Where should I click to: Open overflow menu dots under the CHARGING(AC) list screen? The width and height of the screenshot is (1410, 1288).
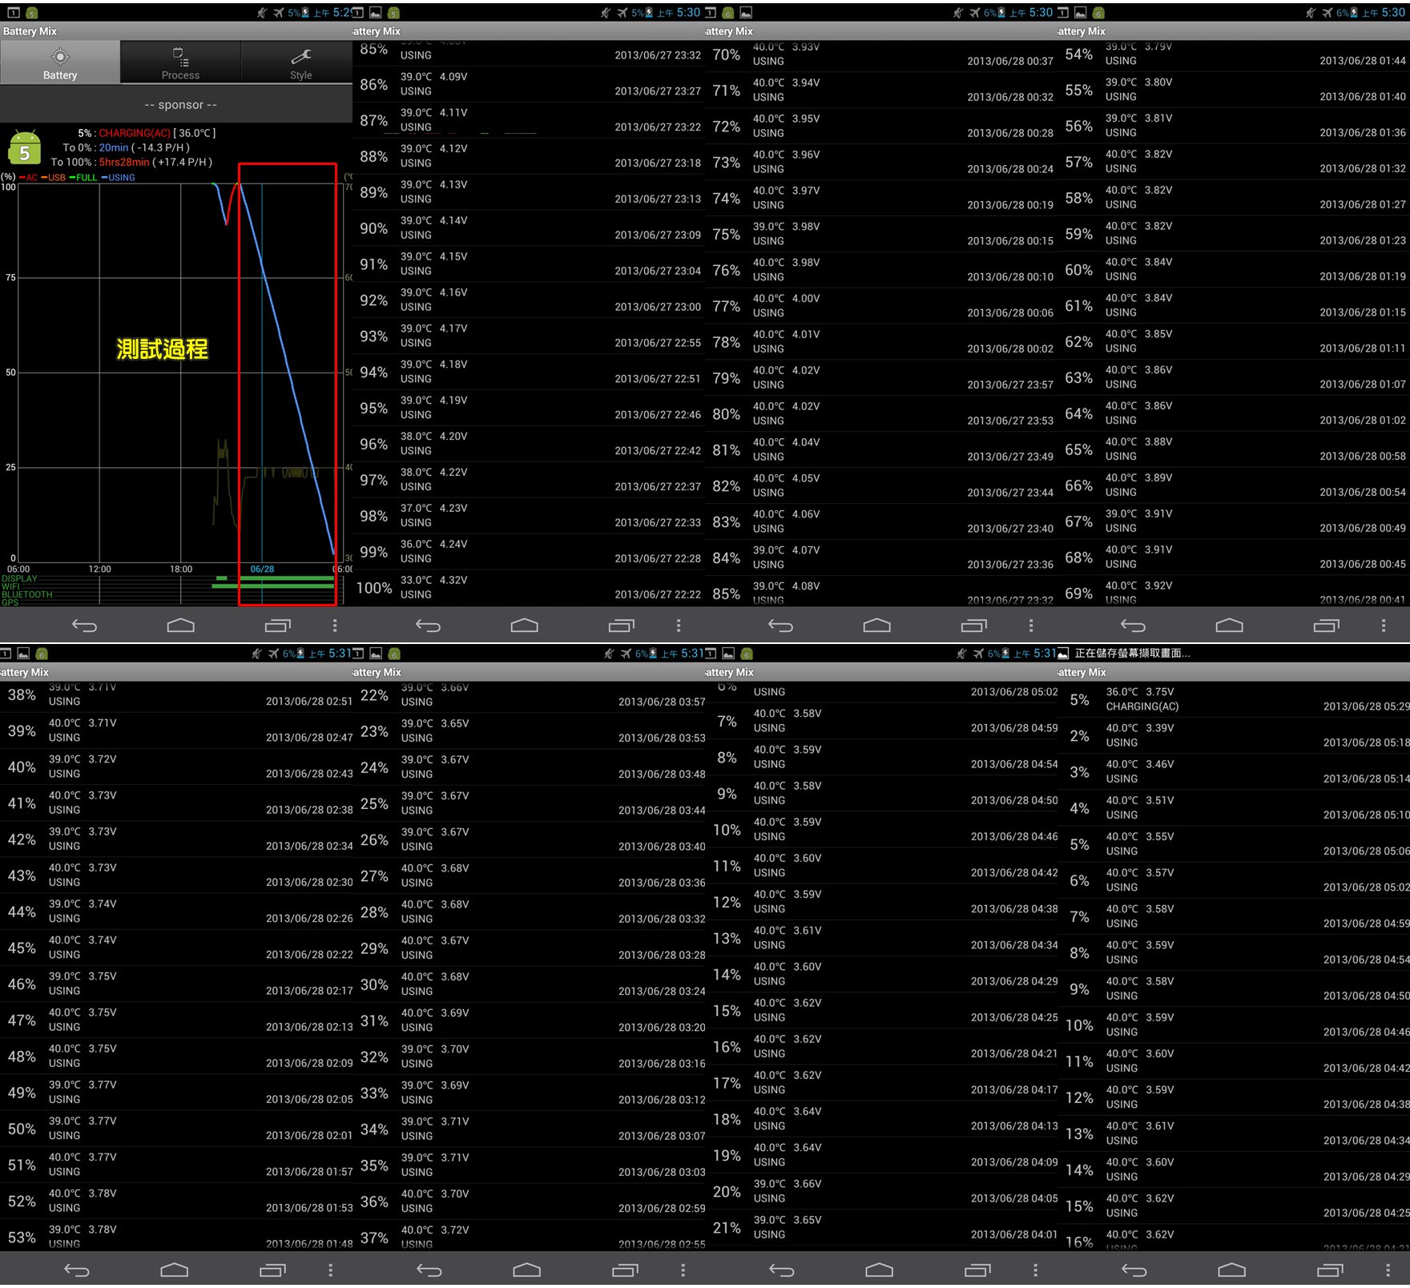pyautogui.click(x=1388, y=1270)
